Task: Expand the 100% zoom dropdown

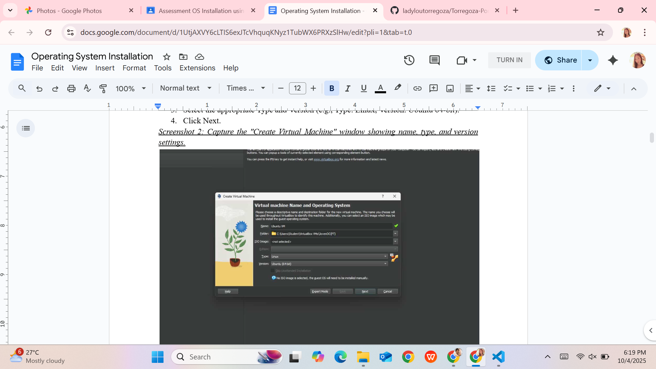Action: [x=131, y=88]
